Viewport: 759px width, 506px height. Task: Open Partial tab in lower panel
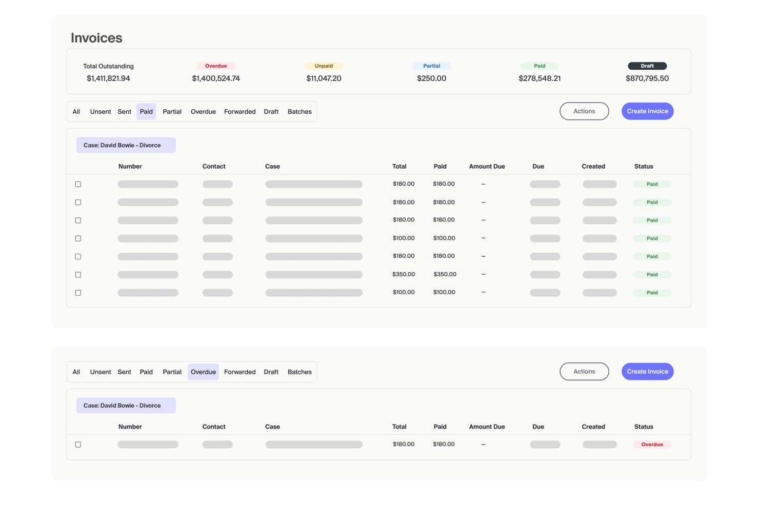[172, 372]
